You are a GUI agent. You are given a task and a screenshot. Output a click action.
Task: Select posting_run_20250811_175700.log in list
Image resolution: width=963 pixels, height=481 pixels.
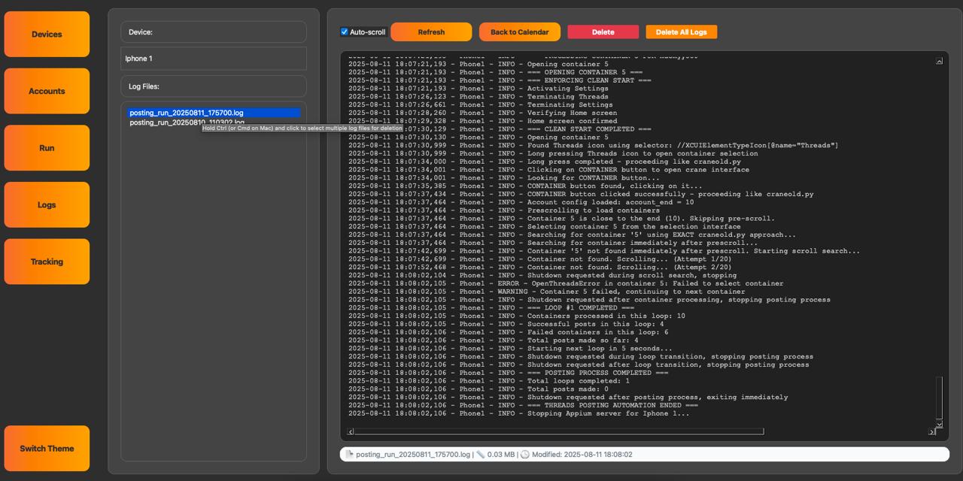tap(214, 113)
